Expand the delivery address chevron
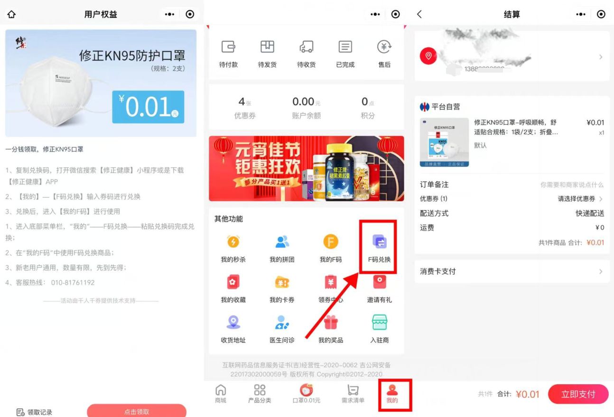Screen dimensions: 614x417 (601, 57)
